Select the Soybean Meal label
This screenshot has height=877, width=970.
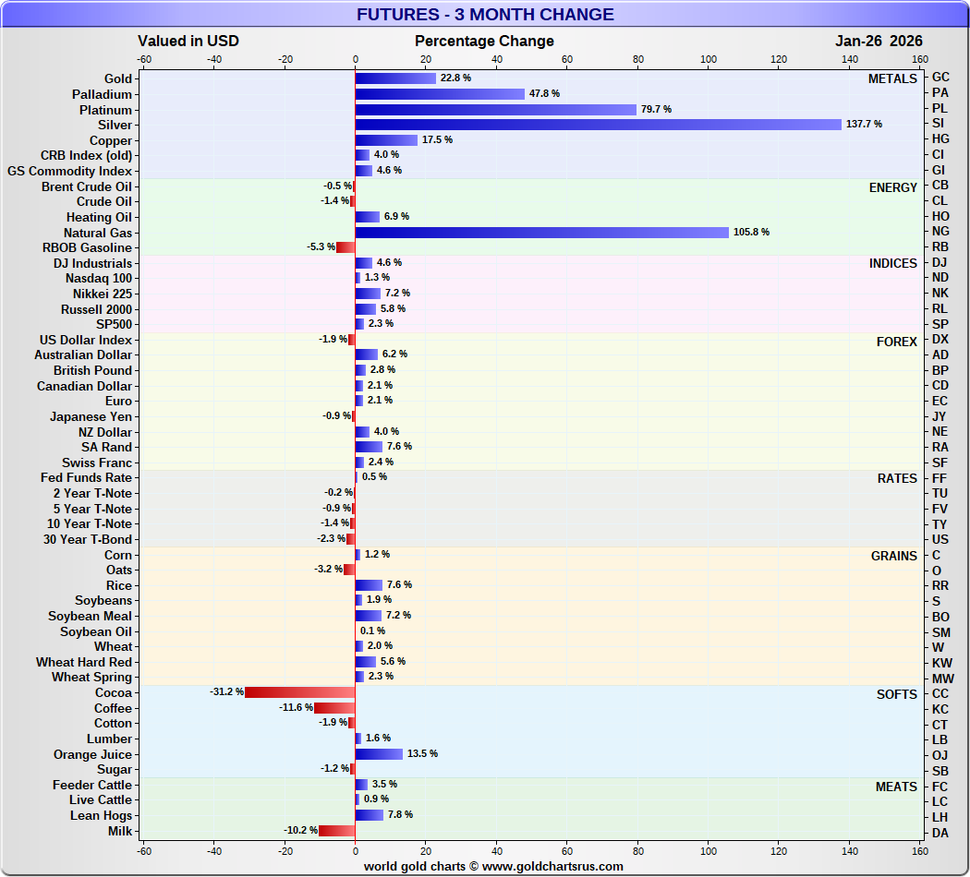[x=91, y=616]
